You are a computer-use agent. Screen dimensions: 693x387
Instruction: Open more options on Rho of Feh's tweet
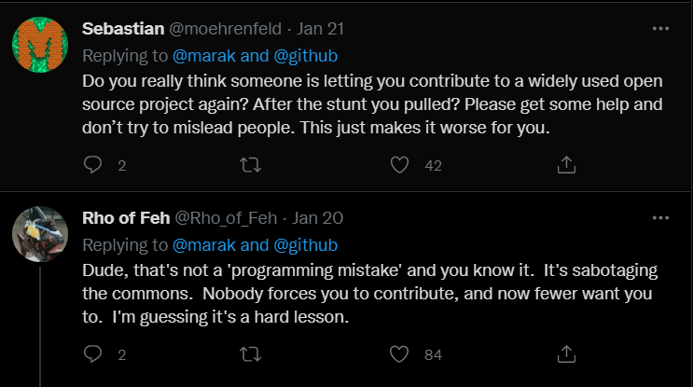click(x=660, y=218)
